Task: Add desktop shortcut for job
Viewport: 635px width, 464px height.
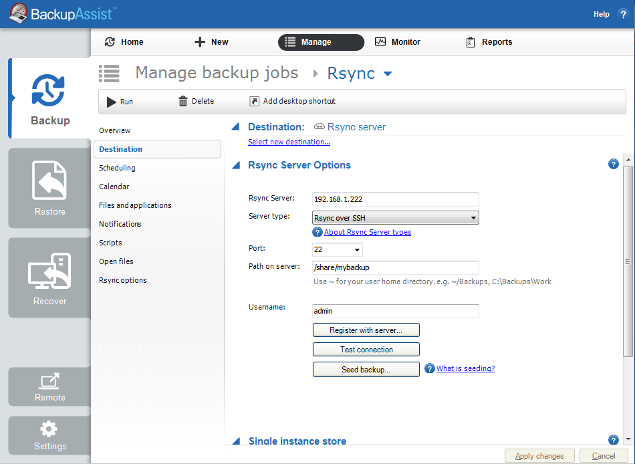Action: (292, 101)
